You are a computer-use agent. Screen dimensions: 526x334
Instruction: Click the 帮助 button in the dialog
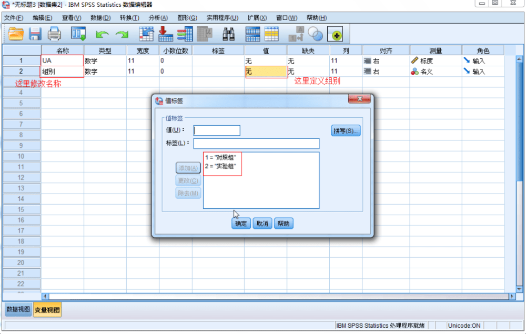pyautogui.click(x=284, y=224)
